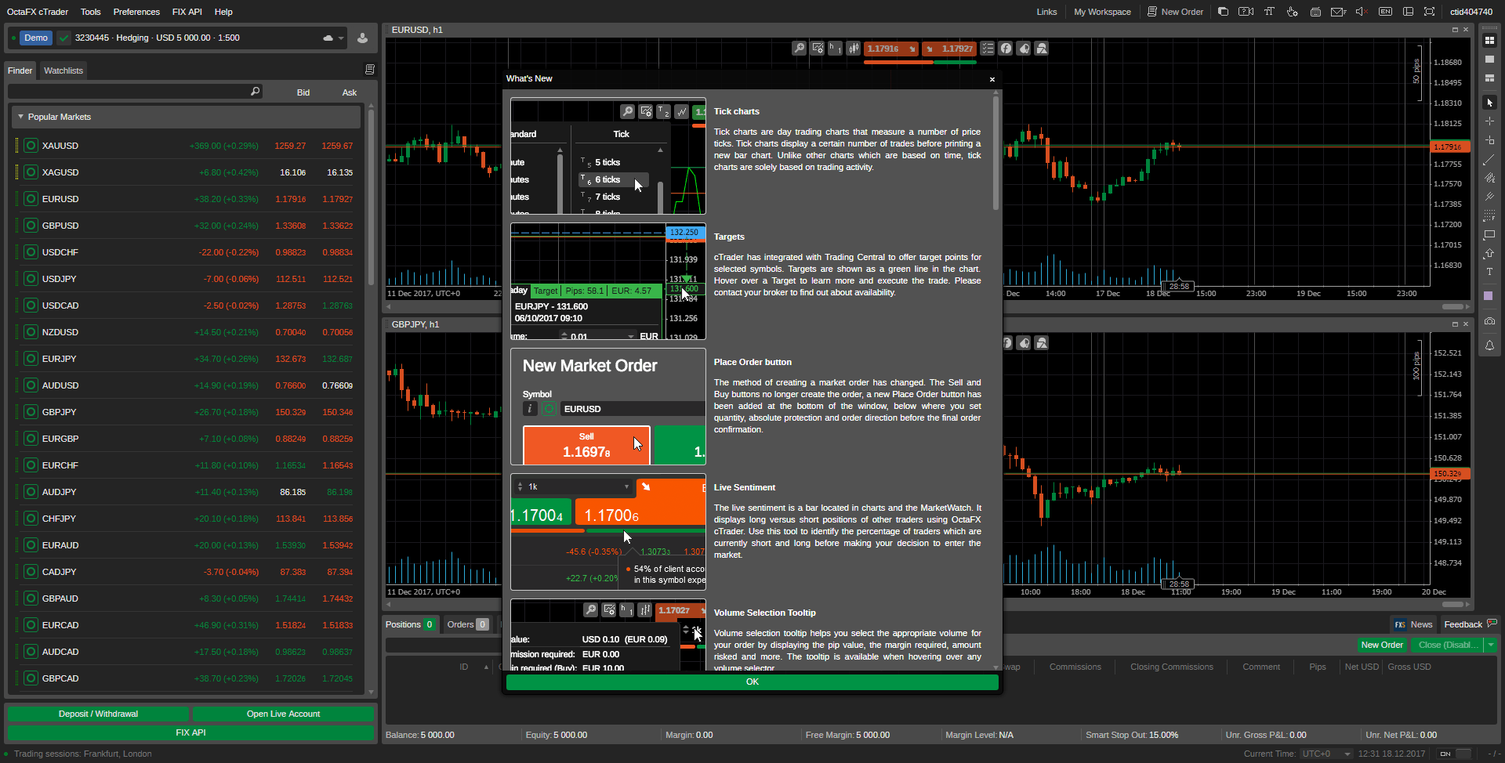Image resolution: width=1505 pixels, height=763 pixels.
Task: Select the text annotation tool
Action: pos(1489,272)
